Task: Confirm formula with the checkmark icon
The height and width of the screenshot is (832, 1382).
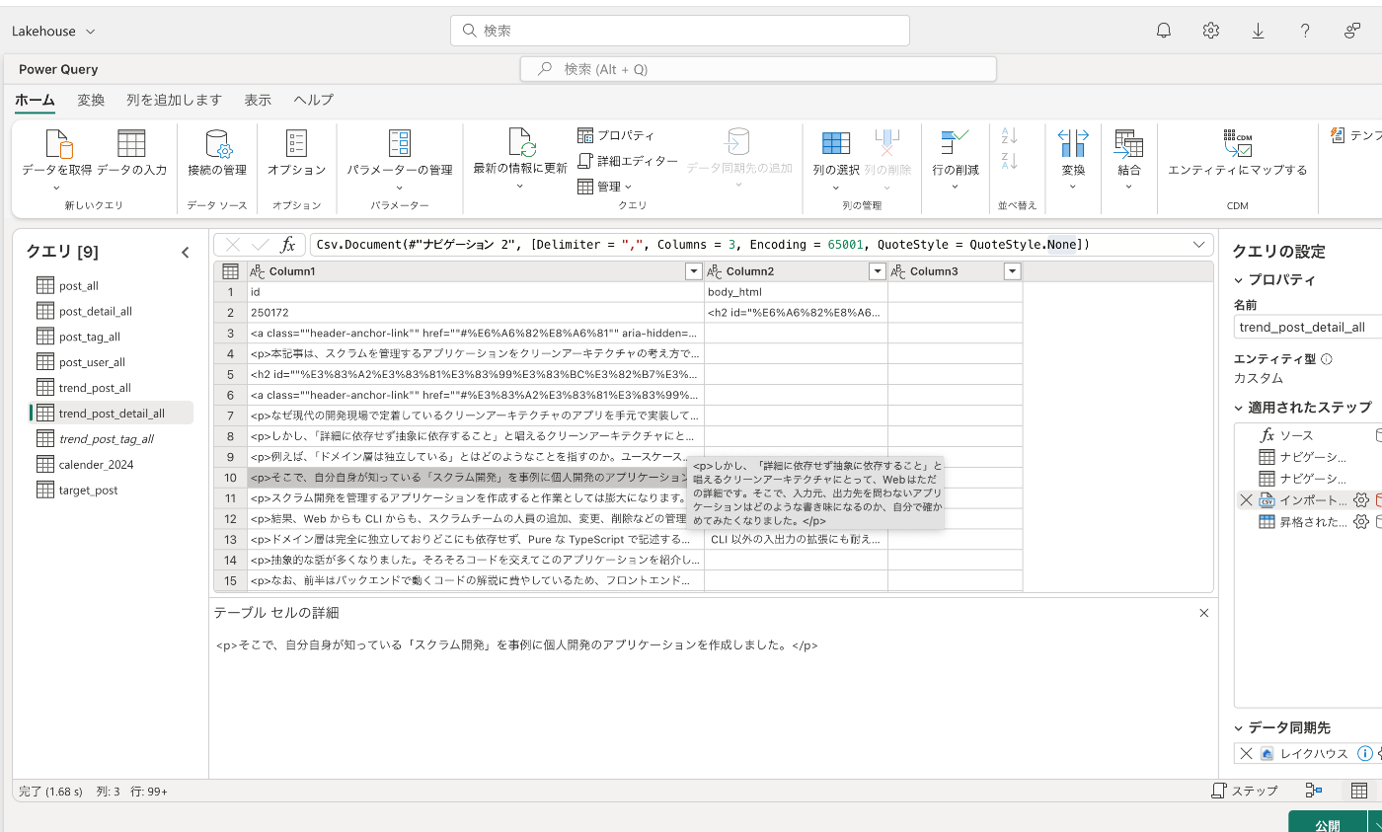Action: tap(261, 245)
